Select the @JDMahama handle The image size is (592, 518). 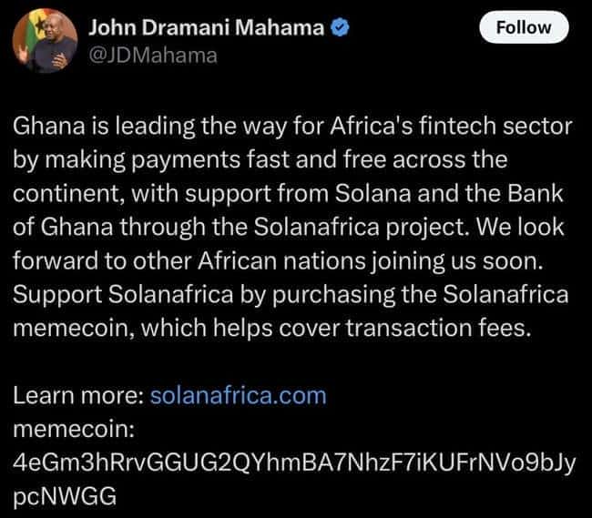(152, 56)
